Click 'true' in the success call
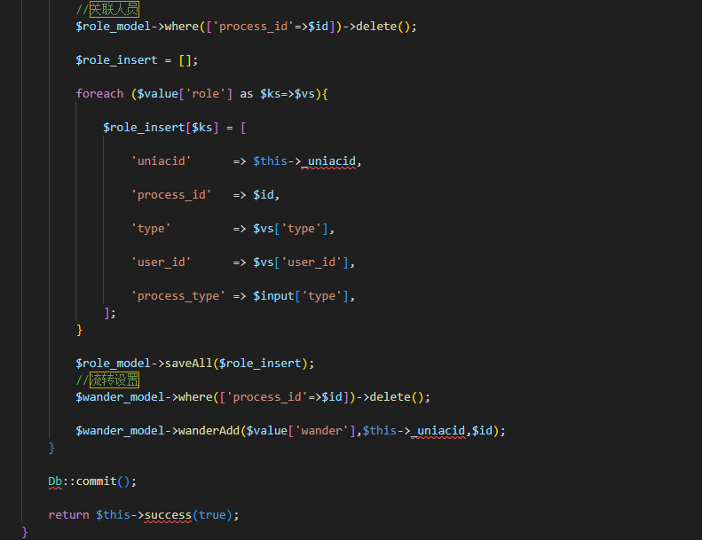 point(212,515)
